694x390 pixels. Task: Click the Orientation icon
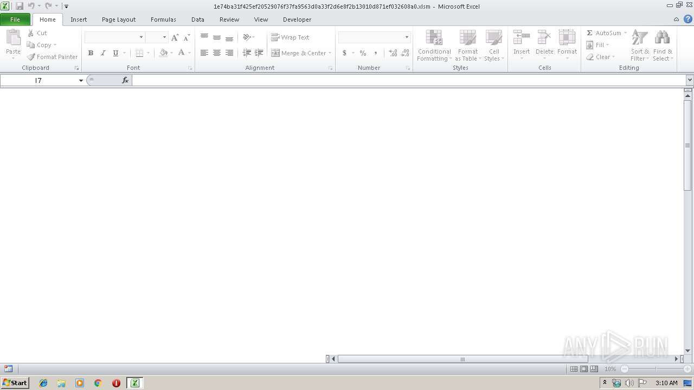point(247,37)
